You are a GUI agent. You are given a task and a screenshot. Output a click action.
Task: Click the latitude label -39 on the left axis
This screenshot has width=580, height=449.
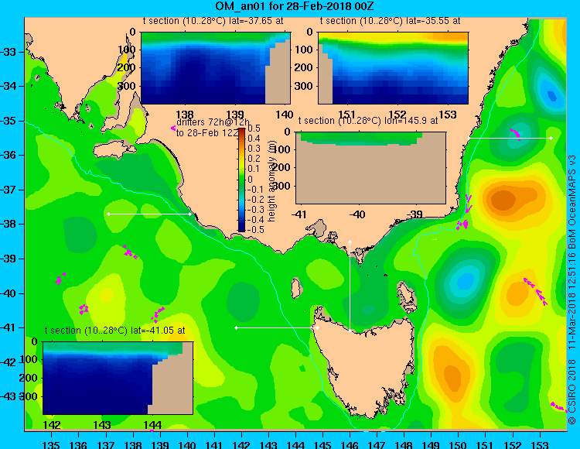click(8, 259)
